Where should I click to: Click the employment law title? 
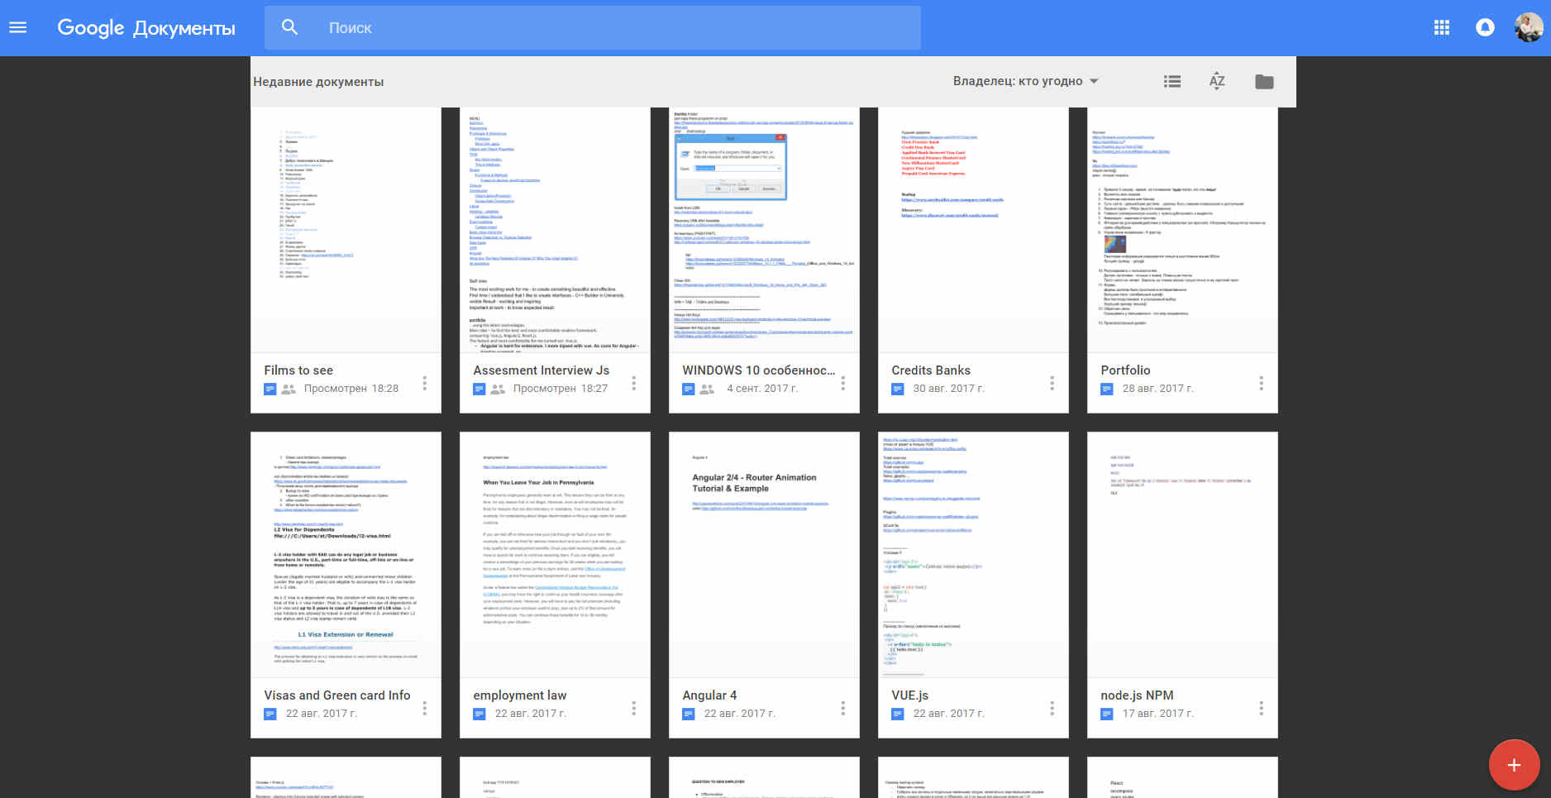520,695
